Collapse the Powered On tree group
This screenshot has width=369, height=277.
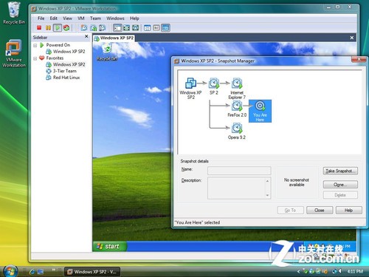(35, 45)
